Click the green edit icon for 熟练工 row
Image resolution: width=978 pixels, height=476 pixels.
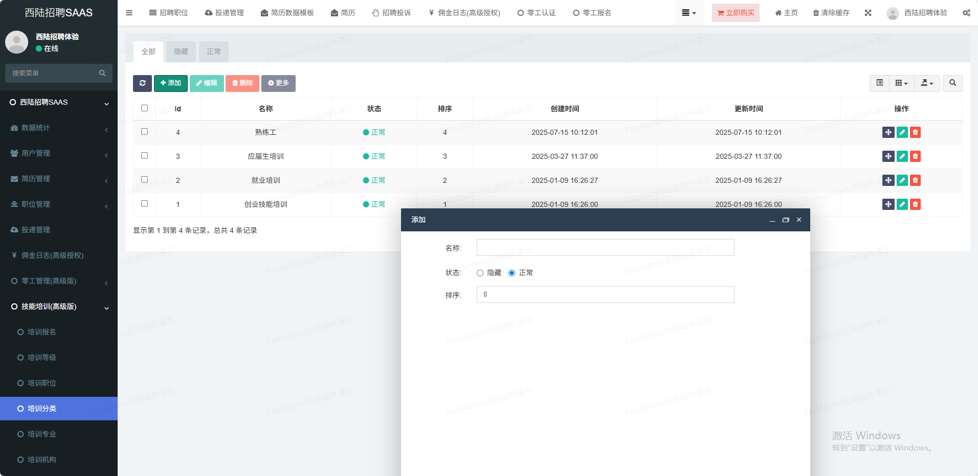[902, 132]
